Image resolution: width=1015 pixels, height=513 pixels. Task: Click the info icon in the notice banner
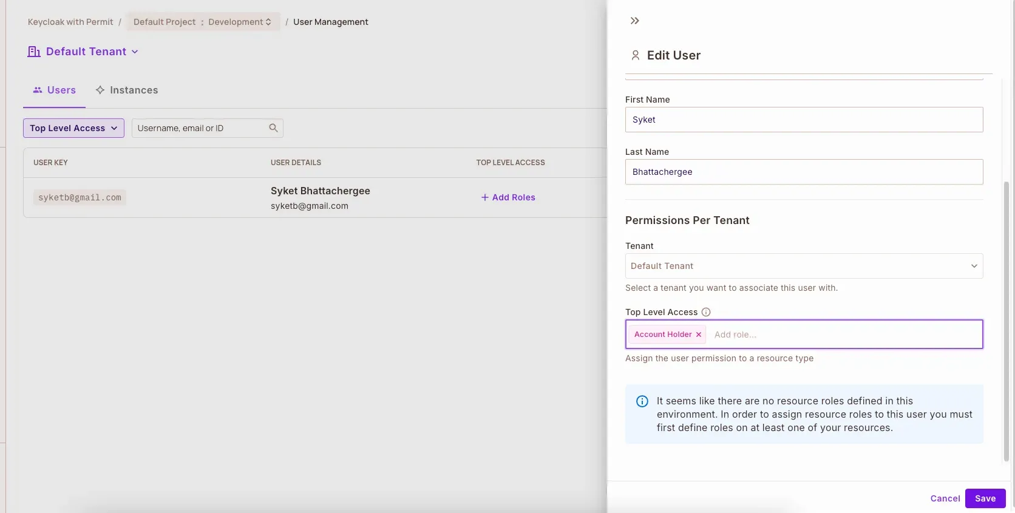click(x=642, y=401)
